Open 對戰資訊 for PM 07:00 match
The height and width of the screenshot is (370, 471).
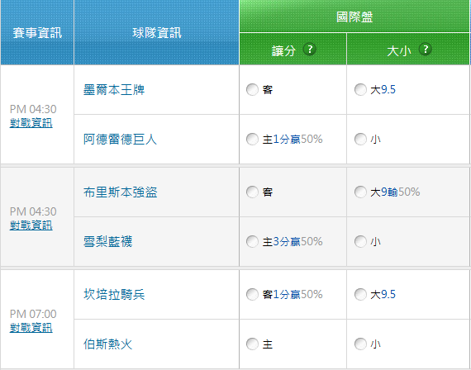click(x=31, y=328)
